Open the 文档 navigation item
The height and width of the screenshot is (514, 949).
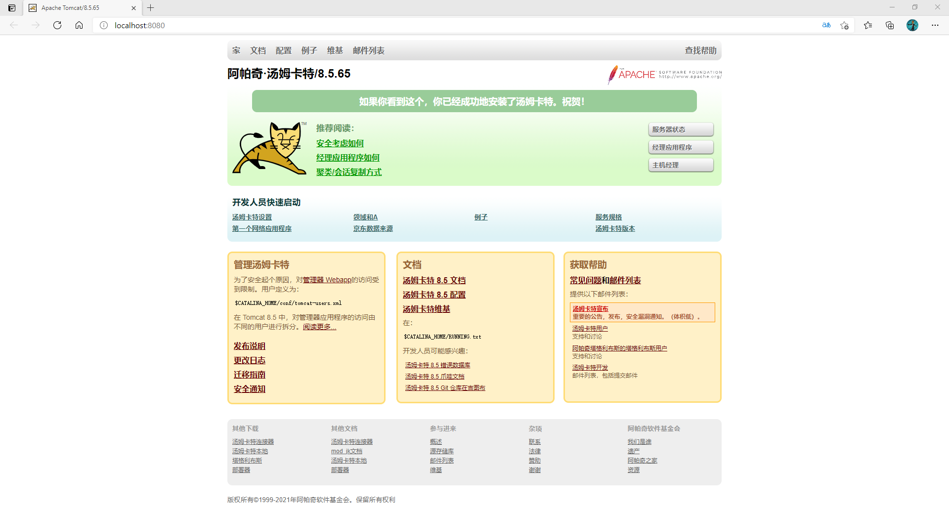pyautogui.click(x=258, y=50)
